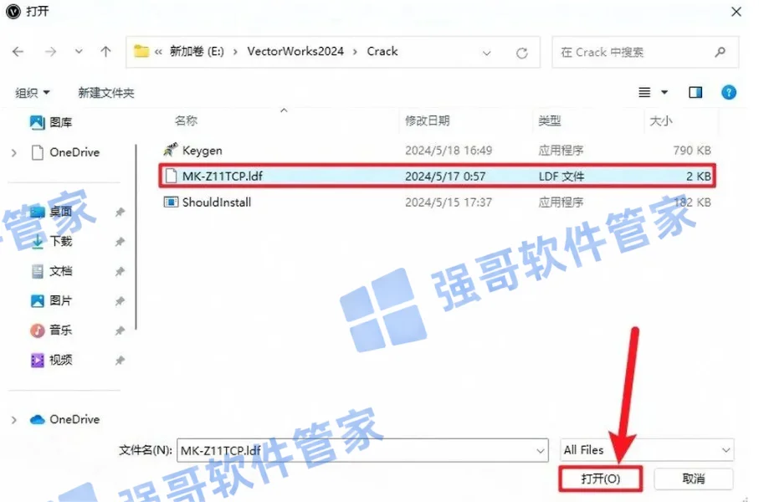This screenshot has height=502, width=759.
Task: Close the 打开 dialog window
Action: tap(736, 12)
